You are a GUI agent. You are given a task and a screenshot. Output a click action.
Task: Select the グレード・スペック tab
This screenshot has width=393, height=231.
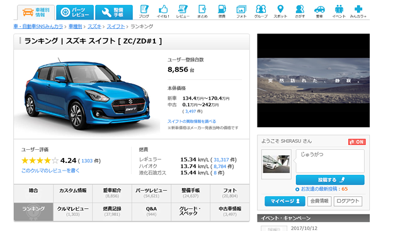[190, 212]
